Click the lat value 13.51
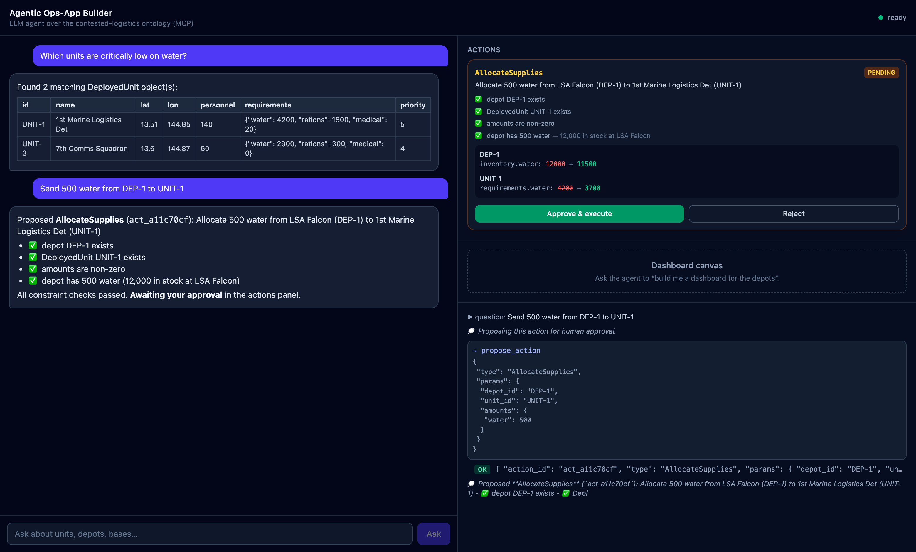Screen dimensions: 916x552 (149, 124)
